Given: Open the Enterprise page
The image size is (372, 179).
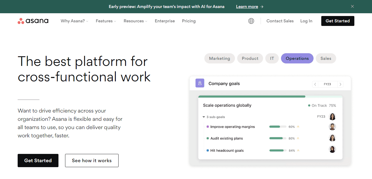Looking at the screenshot, I should [x=165, y=21].
